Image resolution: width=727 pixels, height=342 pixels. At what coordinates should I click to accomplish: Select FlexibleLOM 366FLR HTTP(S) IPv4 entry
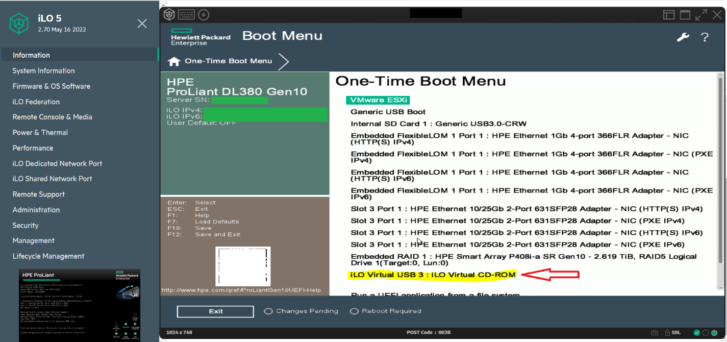click(x=520, y=139)
